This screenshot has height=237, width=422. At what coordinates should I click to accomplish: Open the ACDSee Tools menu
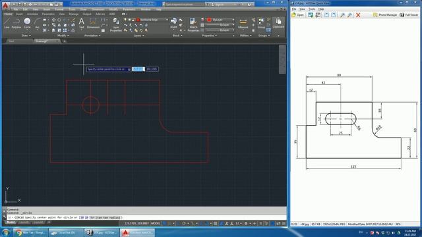point(311,9)
